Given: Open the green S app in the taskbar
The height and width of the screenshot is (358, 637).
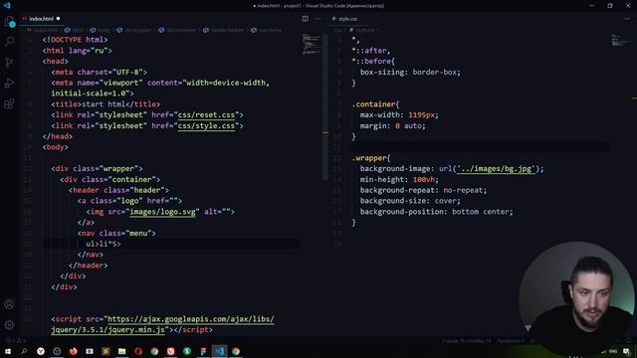Looking at the screenshot, I should (187, 351).
